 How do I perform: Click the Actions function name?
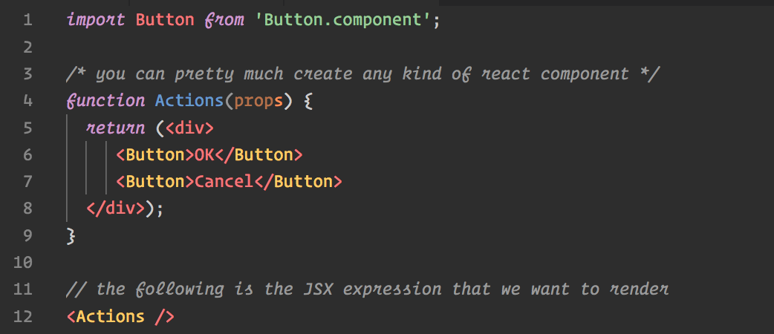pyautogui.click(x=189, y=101)
